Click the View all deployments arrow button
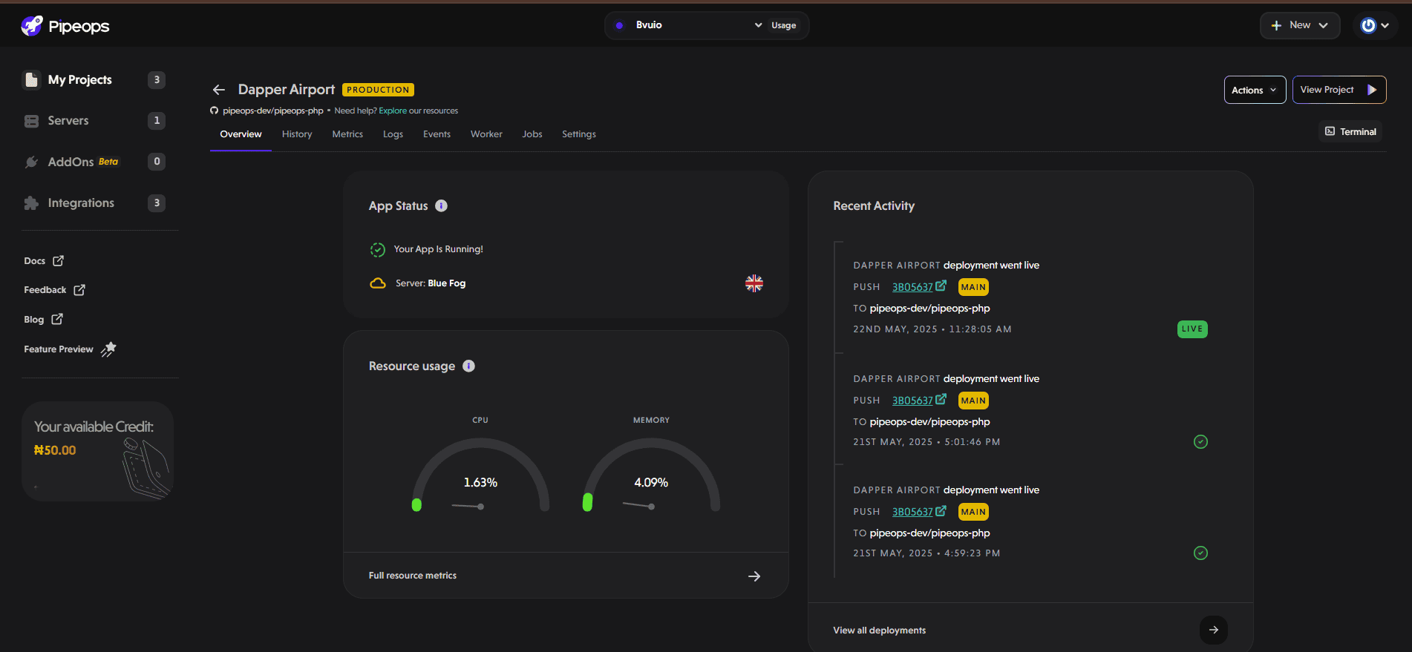Screen dimensions: 1412x652 pos(1213,630)
